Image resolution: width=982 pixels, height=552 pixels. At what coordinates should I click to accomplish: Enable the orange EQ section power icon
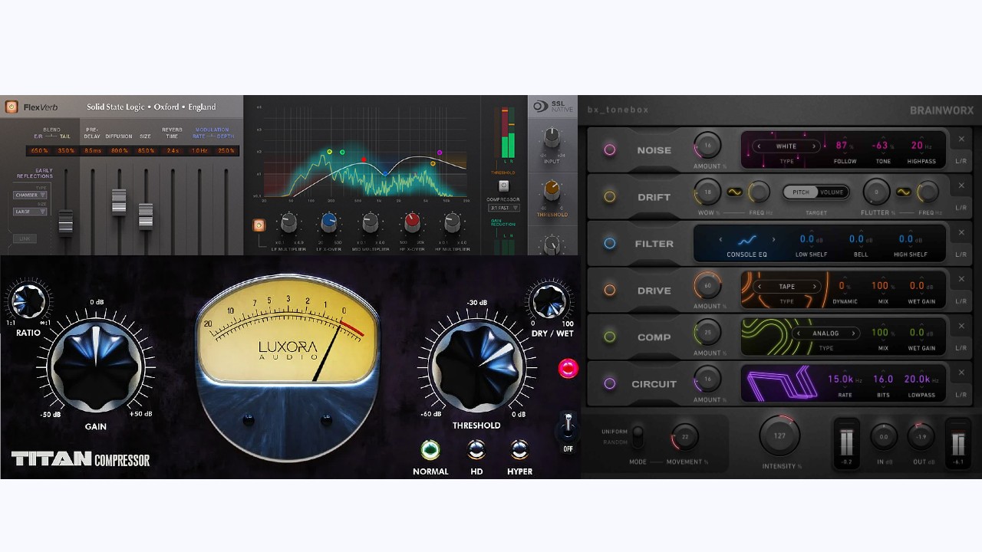[259, 225]
